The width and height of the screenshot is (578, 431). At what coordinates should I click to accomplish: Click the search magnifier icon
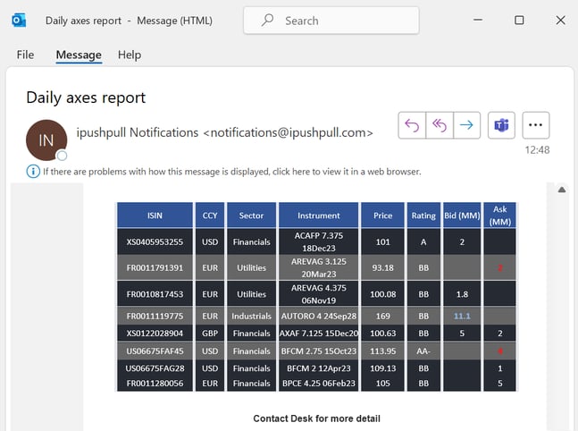pos(268,21)
